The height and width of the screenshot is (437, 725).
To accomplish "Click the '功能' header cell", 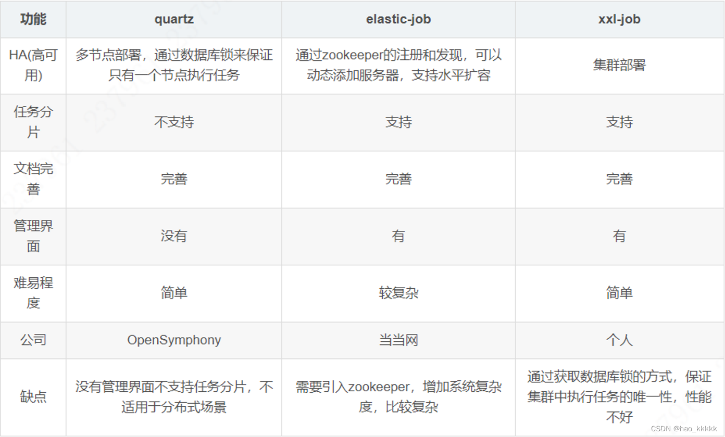I will (x=33, y=19).
